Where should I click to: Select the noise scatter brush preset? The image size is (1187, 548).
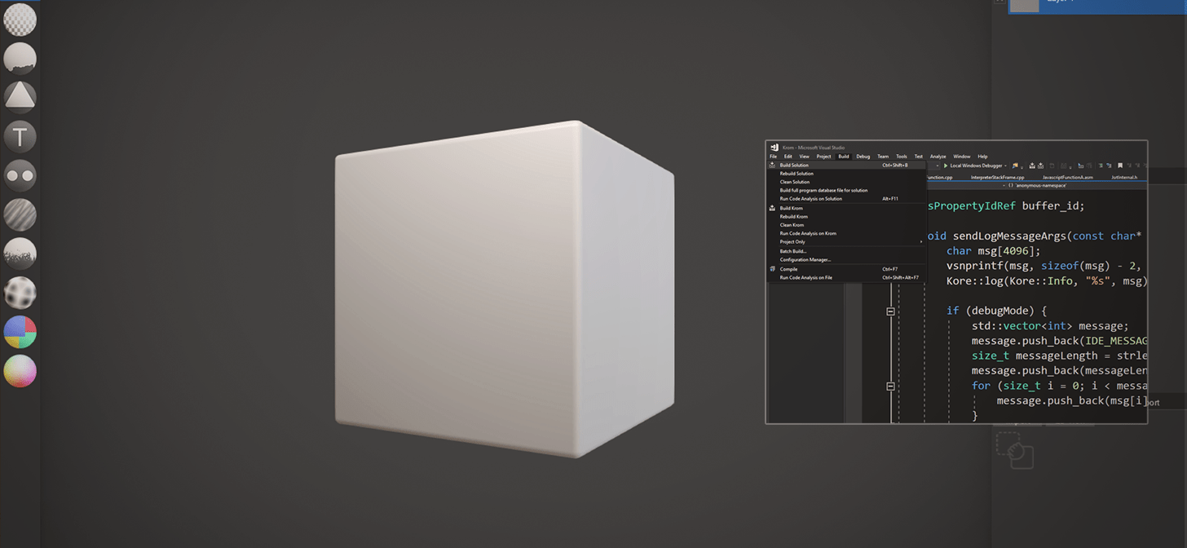[20, 253]
